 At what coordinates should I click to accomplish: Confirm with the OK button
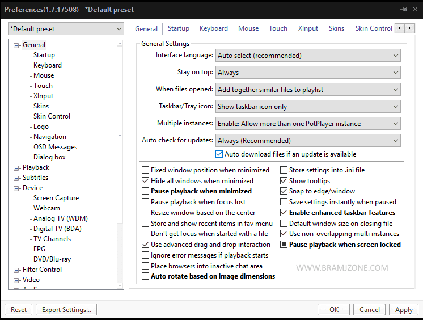(334, 309)
